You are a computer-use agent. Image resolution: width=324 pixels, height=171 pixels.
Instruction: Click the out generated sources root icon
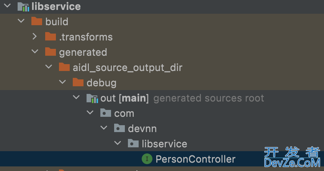92,98
